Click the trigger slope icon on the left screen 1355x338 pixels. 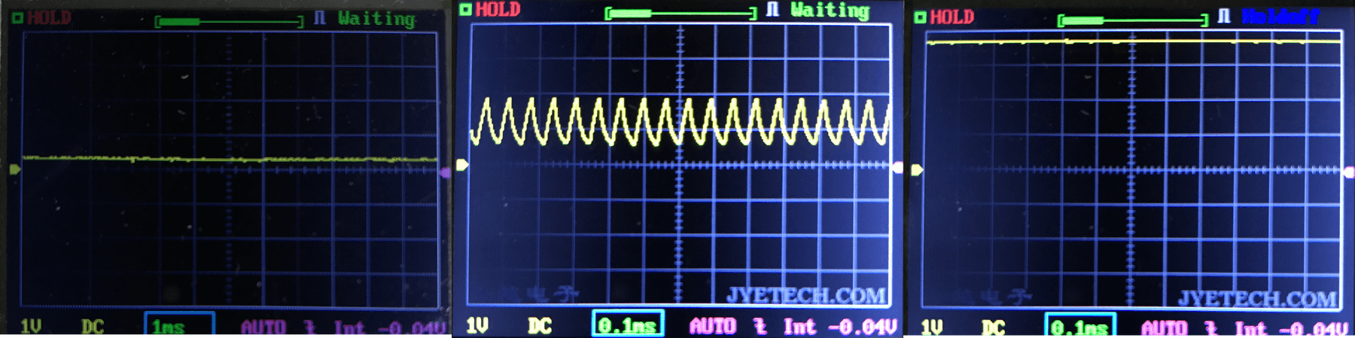coord(309,327)
